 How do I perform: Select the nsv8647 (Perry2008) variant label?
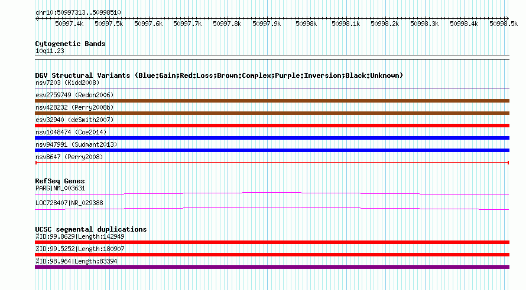tap(69, 157)
